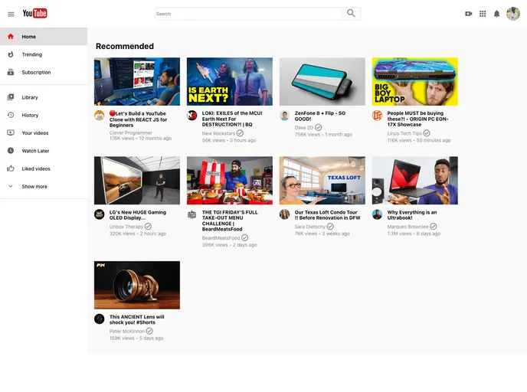Open the TGI Friday's challenge thumbnail
Screen dimensions: 527x392
point(230,181)
